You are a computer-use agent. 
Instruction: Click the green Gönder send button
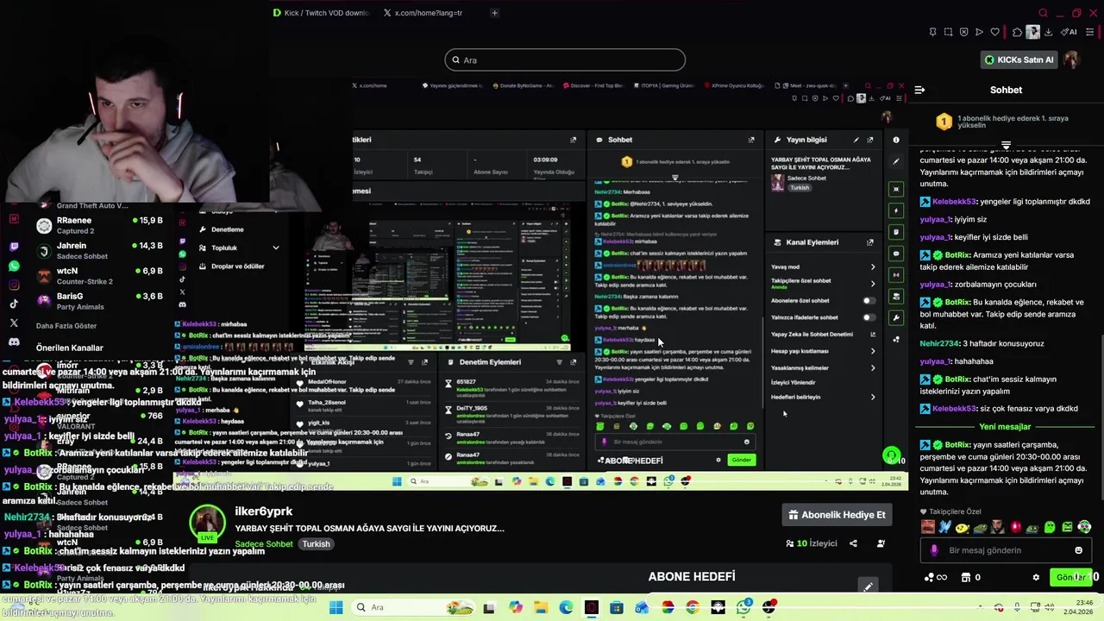(1070, 577)
